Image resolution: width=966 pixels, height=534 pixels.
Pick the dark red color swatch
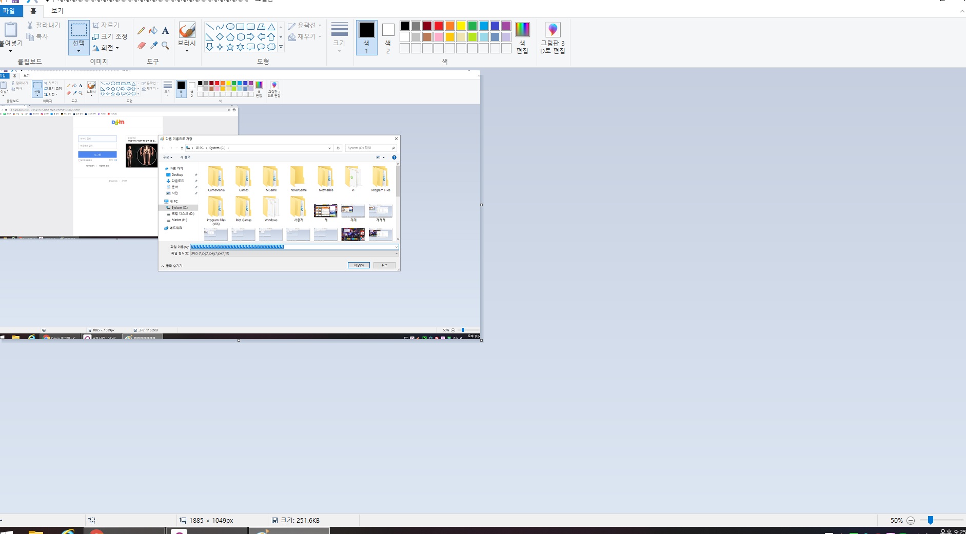click(427, 26)
